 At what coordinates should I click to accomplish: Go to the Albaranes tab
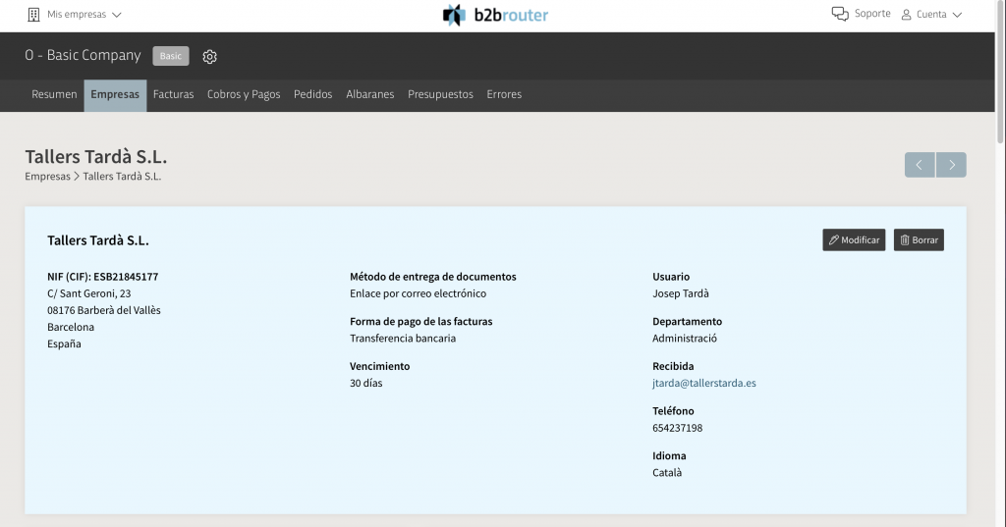(369, 95)
